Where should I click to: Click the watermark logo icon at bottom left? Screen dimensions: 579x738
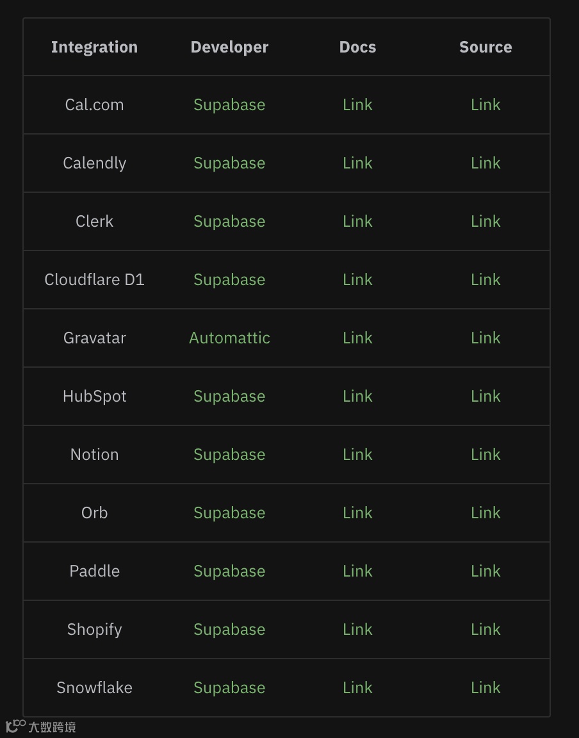point(15,726)
